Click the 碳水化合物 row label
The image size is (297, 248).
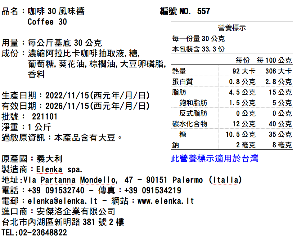pos(190,124)
